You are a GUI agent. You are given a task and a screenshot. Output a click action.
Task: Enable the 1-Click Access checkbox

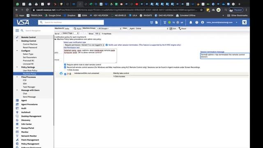pos(65,70)
